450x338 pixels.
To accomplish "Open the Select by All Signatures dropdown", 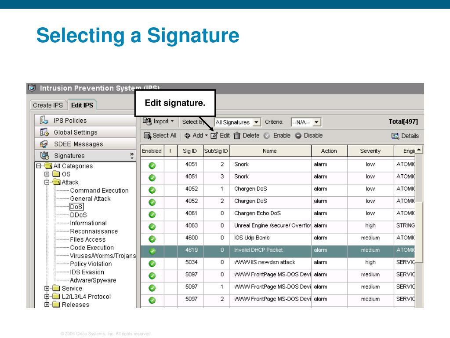I will [x=257, y=122].
